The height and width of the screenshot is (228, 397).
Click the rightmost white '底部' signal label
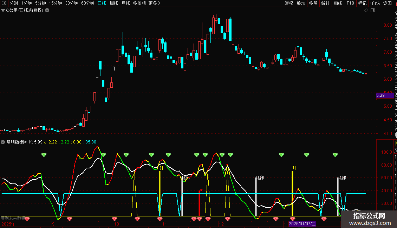(341, 178)
